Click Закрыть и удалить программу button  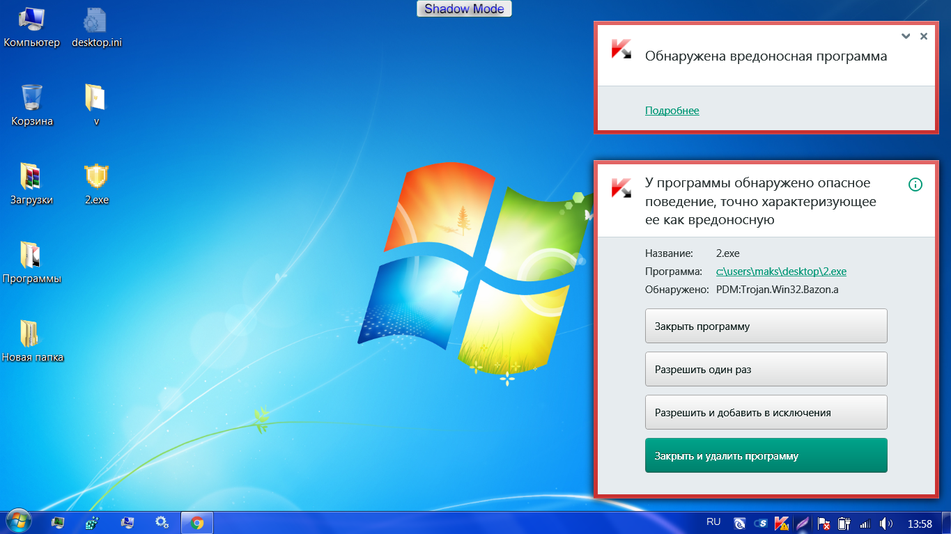[766, 455]
